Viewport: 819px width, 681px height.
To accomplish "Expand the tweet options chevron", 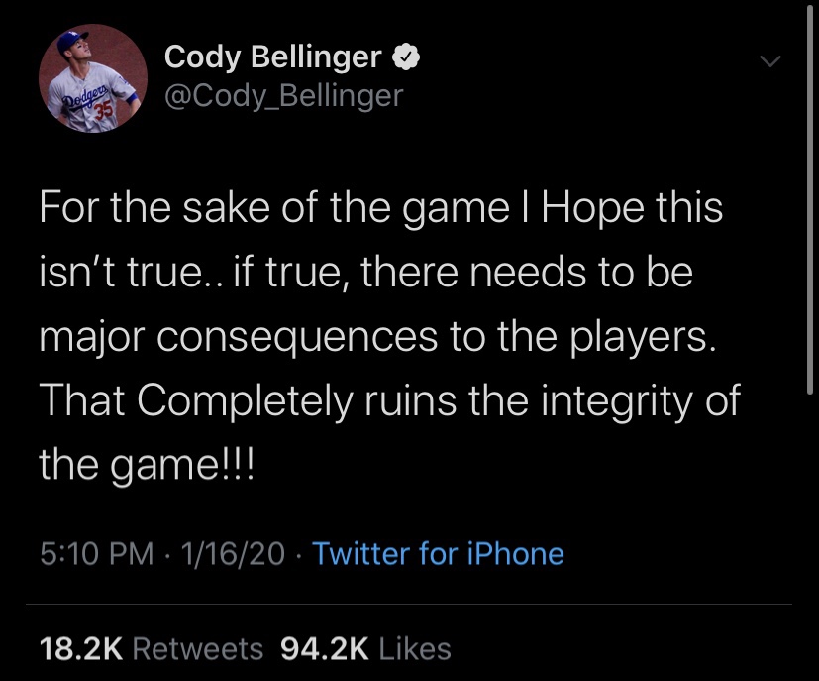I will click(769, 61).
